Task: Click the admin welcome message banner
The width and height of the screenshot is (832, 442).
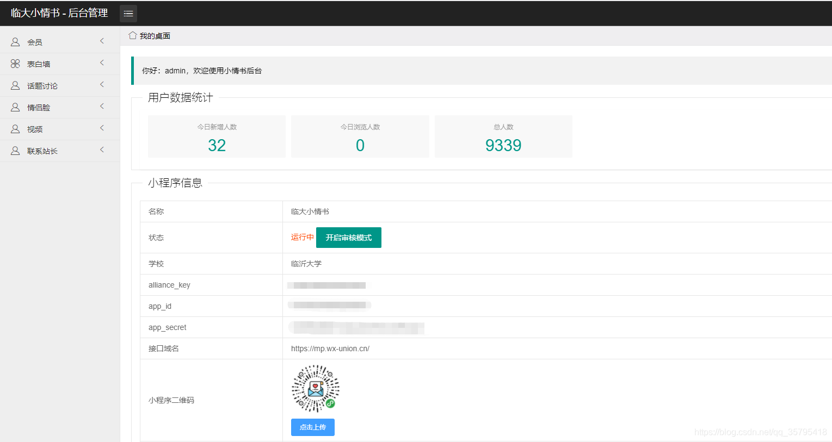Action: [482, 71]
